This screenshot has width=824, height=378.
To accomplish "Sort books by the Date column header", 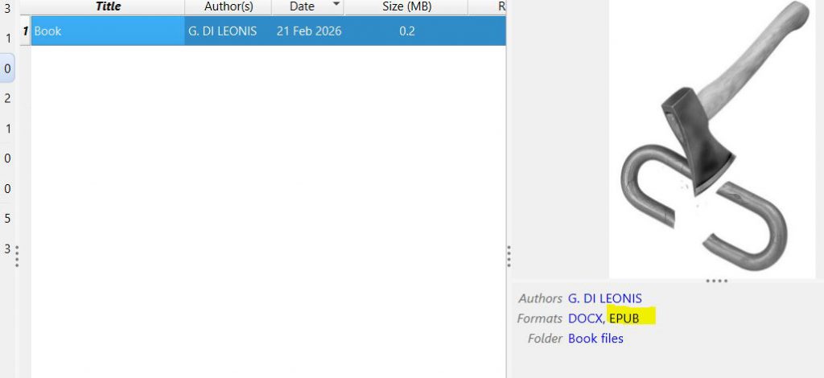I will [x=301, y=6].
